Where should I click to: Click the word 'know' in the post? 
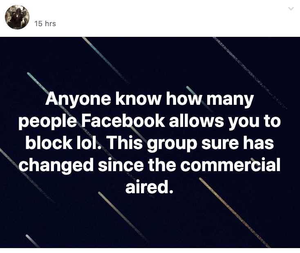pyautogui.click(x=138, y=99)
